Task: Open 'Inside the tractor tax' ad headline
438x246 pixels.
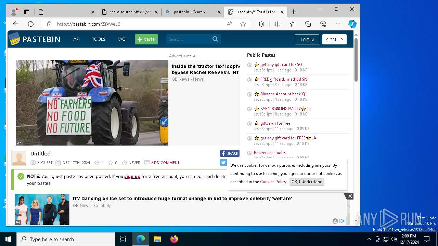Action: (x=206, y=69)
